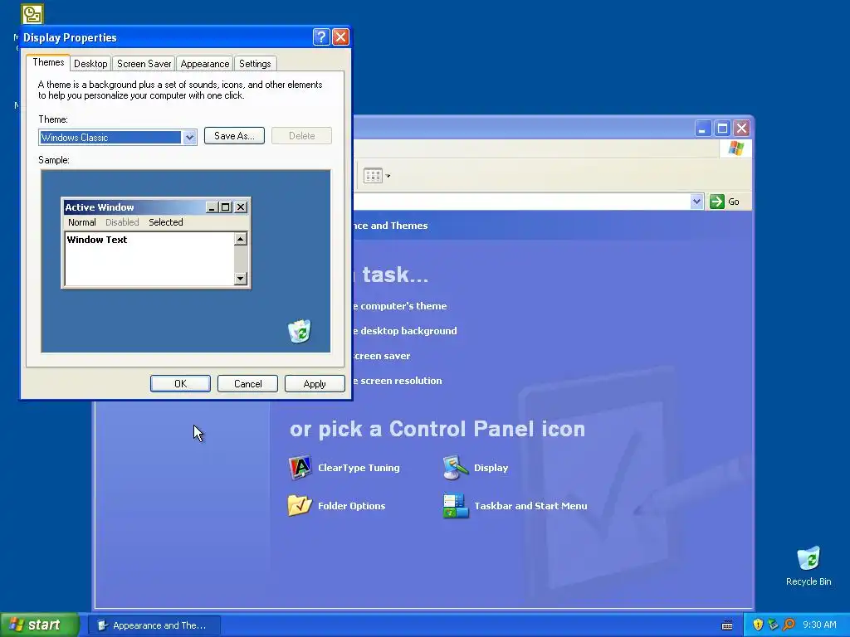The width and height of the screenshot is (850, 637).
Task: Click the Windows flag logo in Control Panel
Action: click(735, 148)
